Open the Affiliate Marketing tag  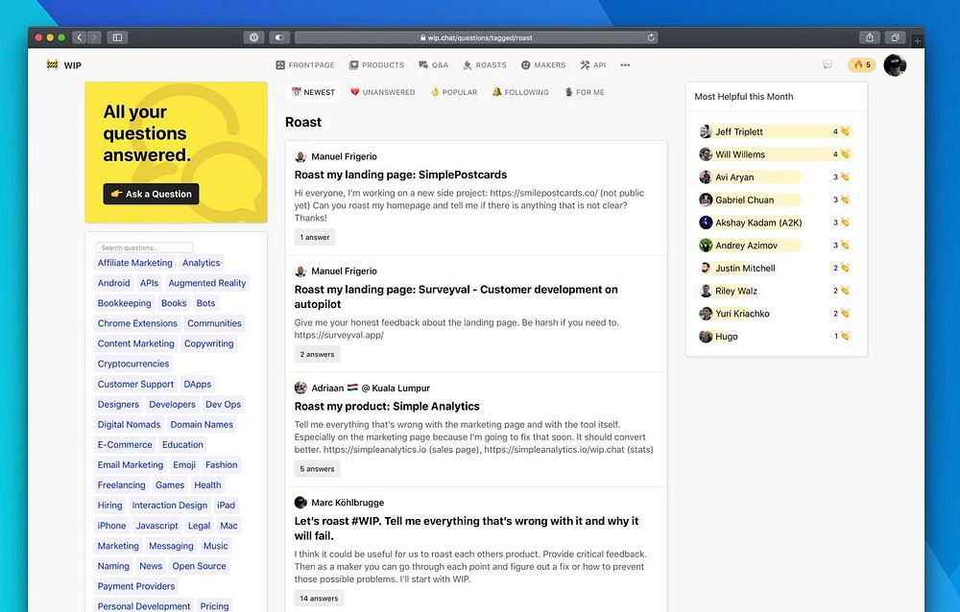point(134,263)
